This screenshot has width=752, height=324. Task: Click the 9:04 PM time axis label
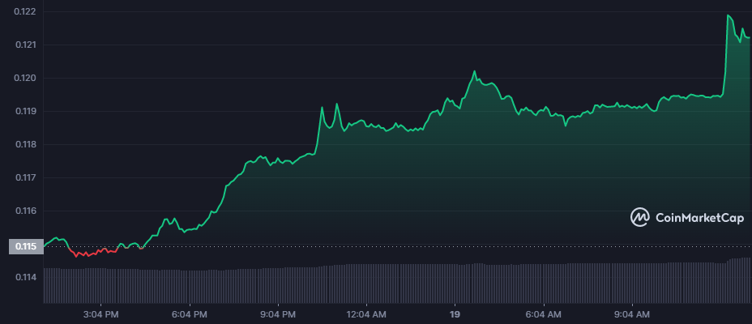[x=278, y=315]
